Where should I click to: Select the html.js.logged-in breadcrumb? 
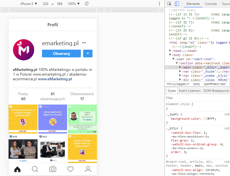178,84
